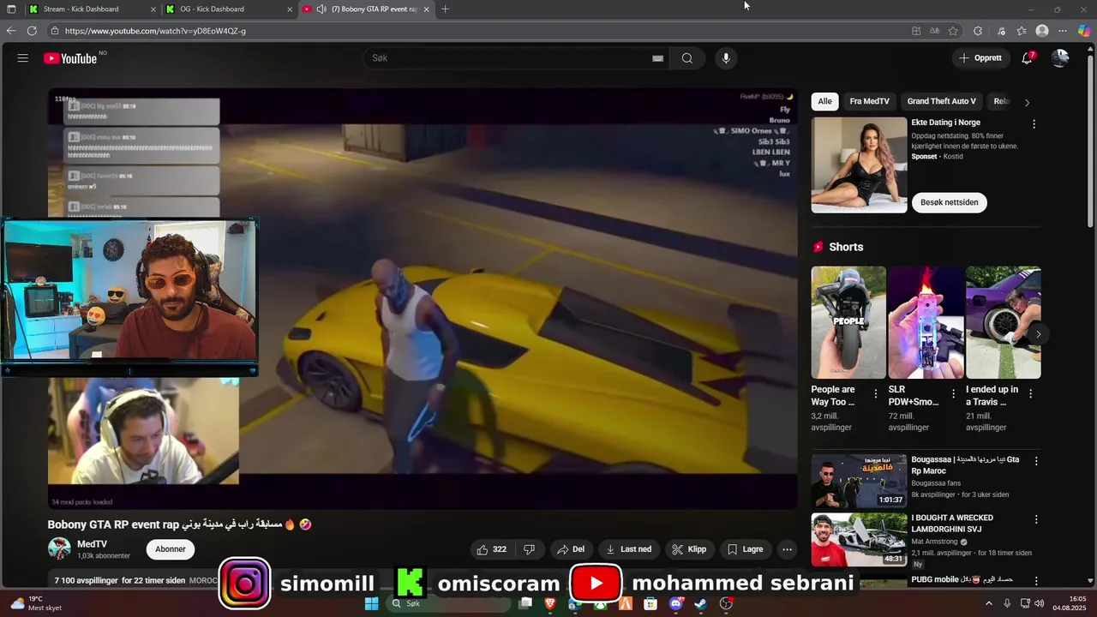Click Last ned download button
The width and height of the screenshot is (1097, 617).
click(x=629, y=549)
